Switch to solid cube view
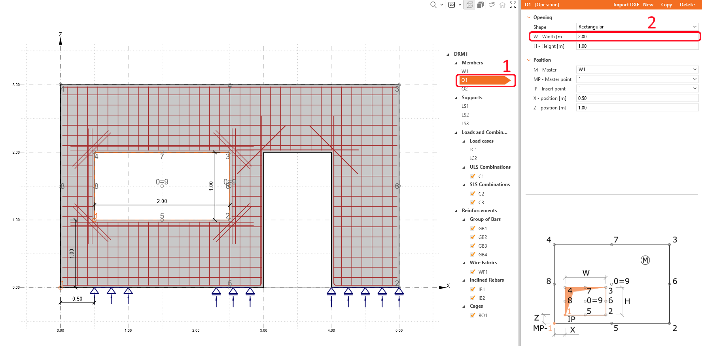This screenshot has height=346, width=702. click(x=481, y=5)
